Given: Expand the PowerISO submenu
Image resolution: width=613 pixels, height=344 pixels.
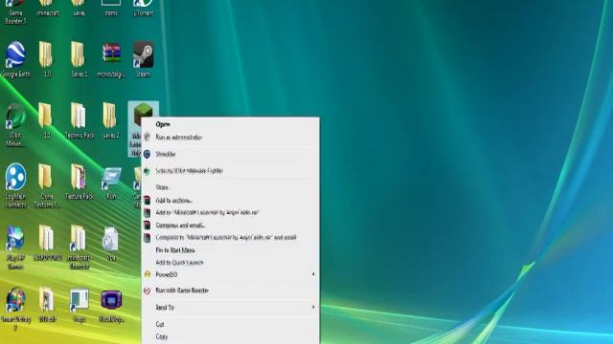Looking at the screenshot, I should click(230, 274).
